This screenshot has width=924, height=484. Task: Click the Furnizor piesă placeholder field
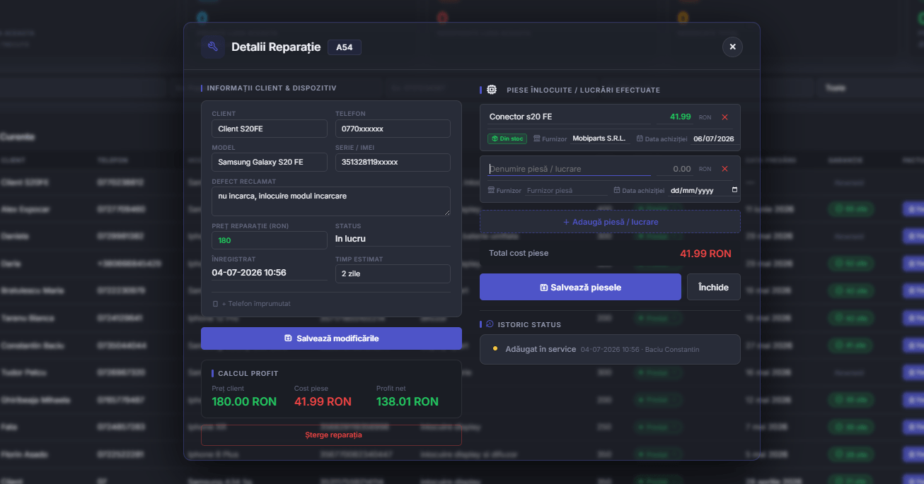566,190
